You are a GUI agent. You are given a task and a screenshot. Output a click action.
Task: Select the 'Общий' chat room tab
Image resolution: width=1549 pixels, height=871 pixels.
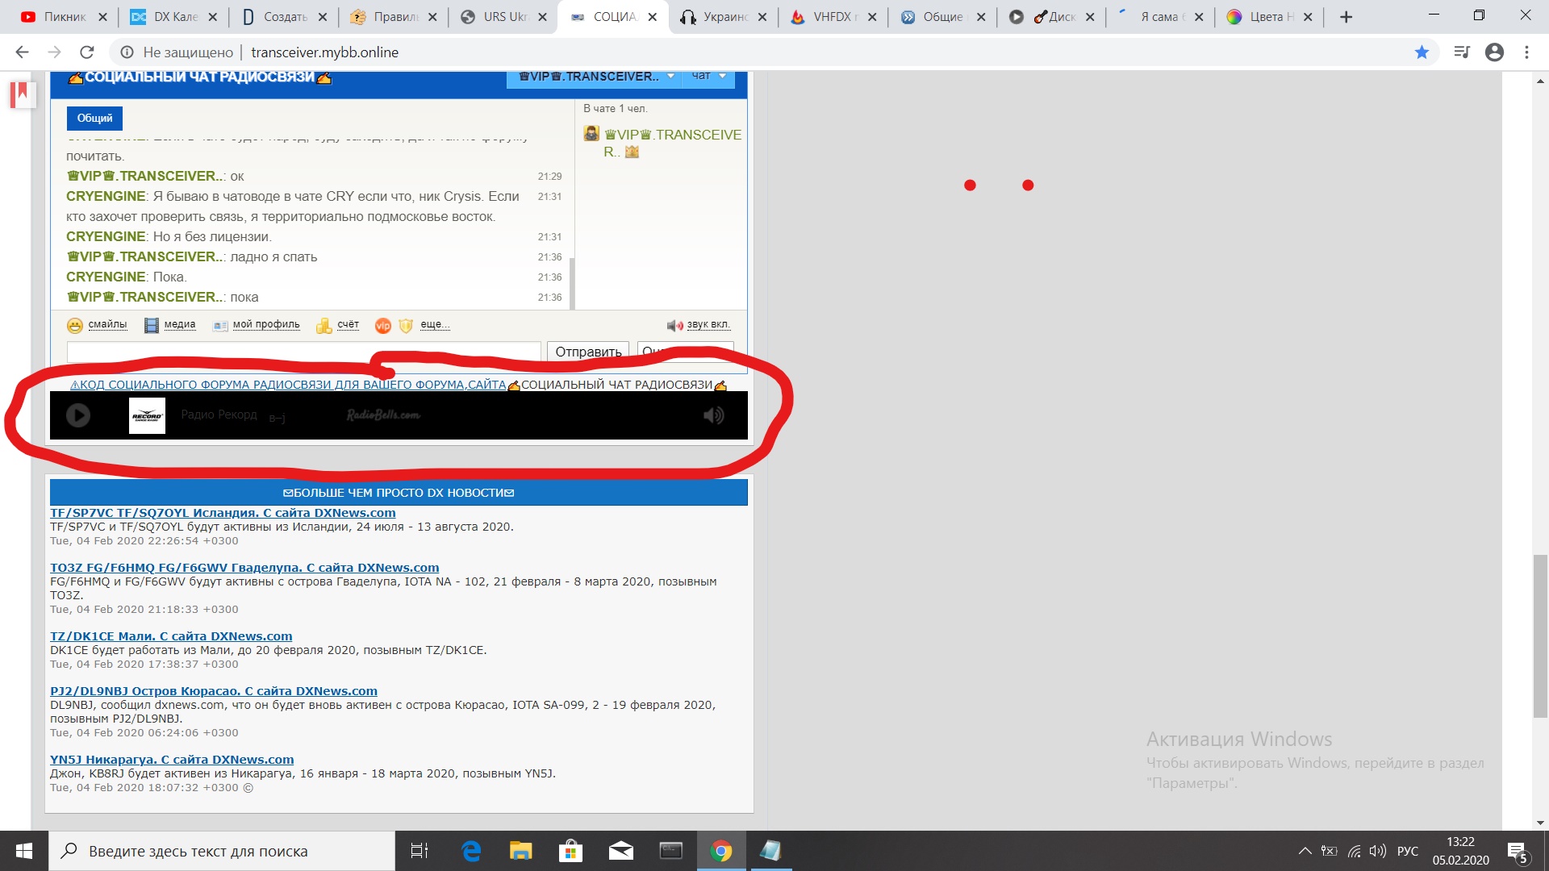point(94,119)
